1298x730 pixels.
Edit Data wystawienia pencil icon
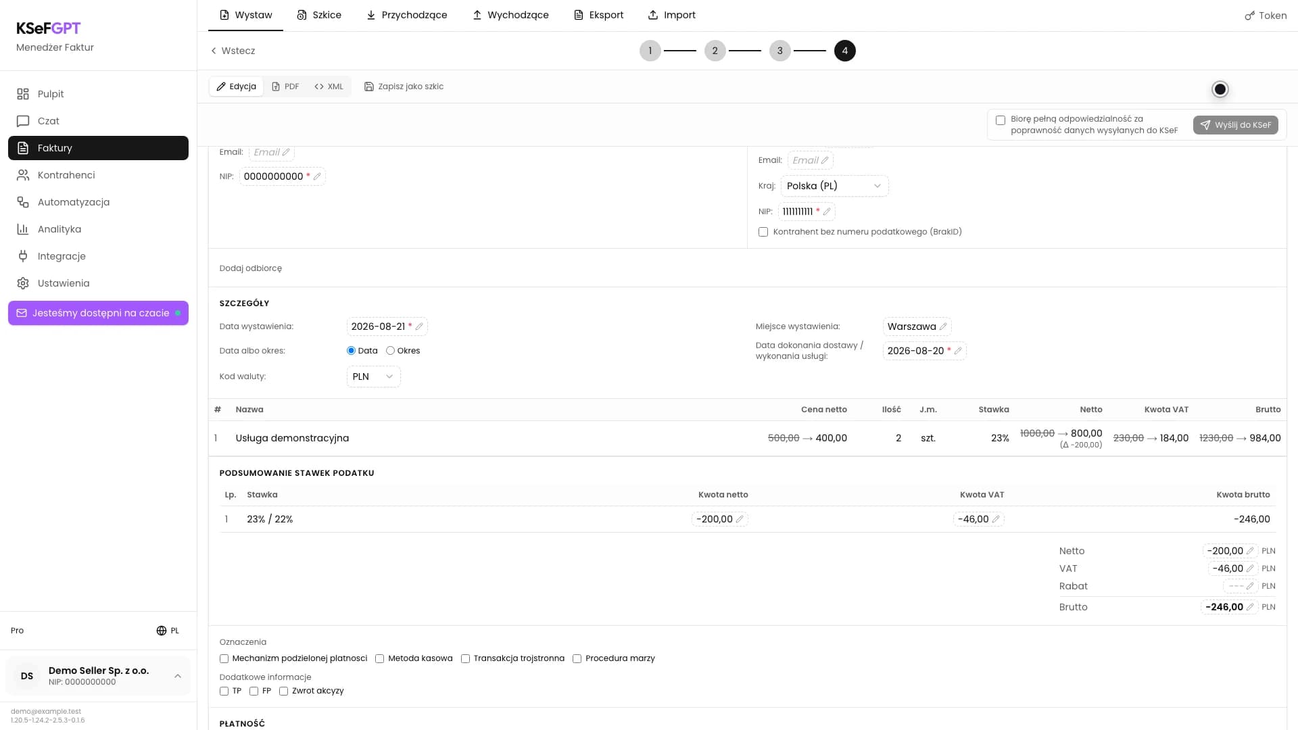[419, 326]
